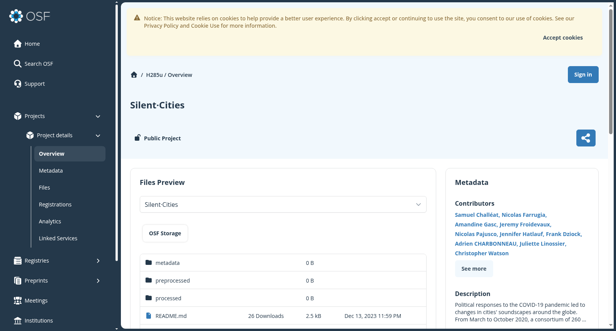
Task: Click the cookie notice warning icon
Action: coord(137,18)
